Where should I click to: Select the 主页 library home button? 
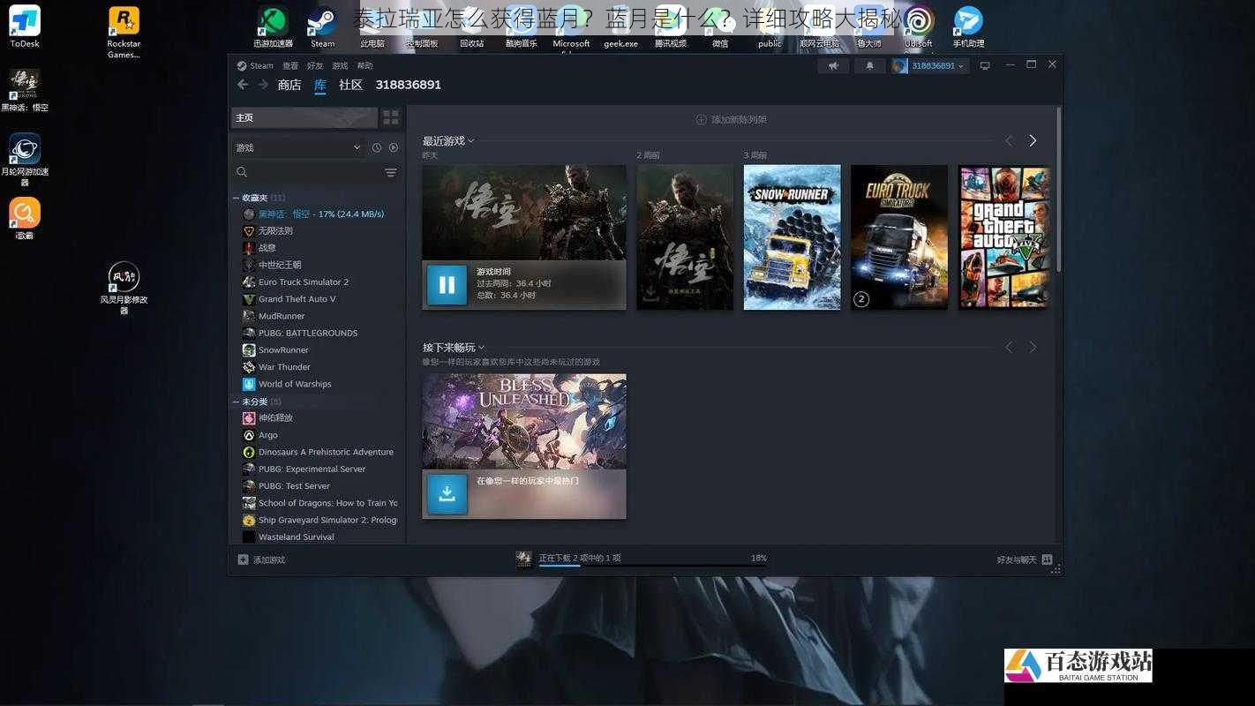pos(304,117)
